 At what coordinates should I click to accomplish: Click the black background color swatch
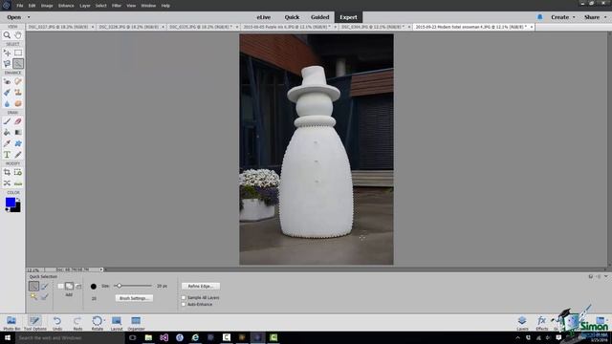(15, 208)
